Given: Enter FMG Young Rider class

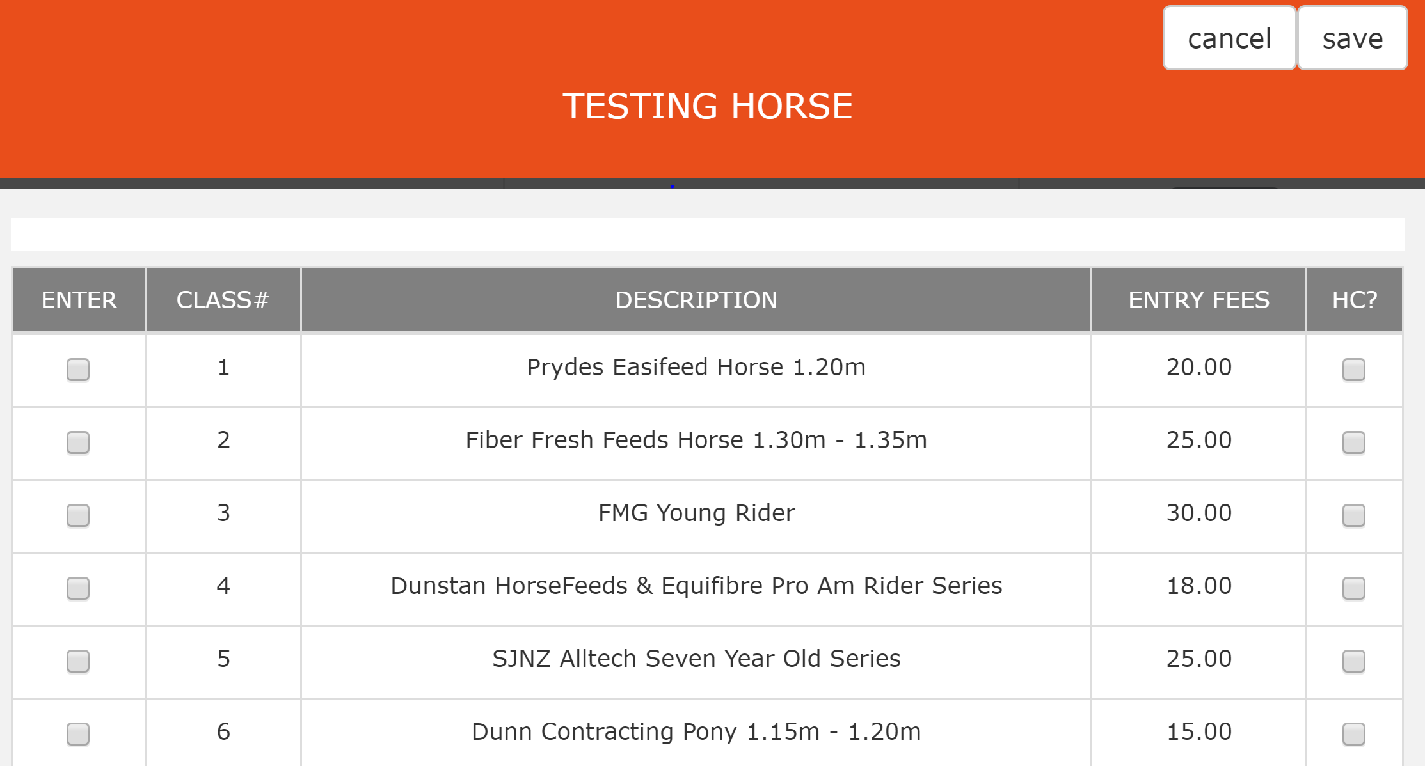Looking at the screenshot, I should pos(78,515).
